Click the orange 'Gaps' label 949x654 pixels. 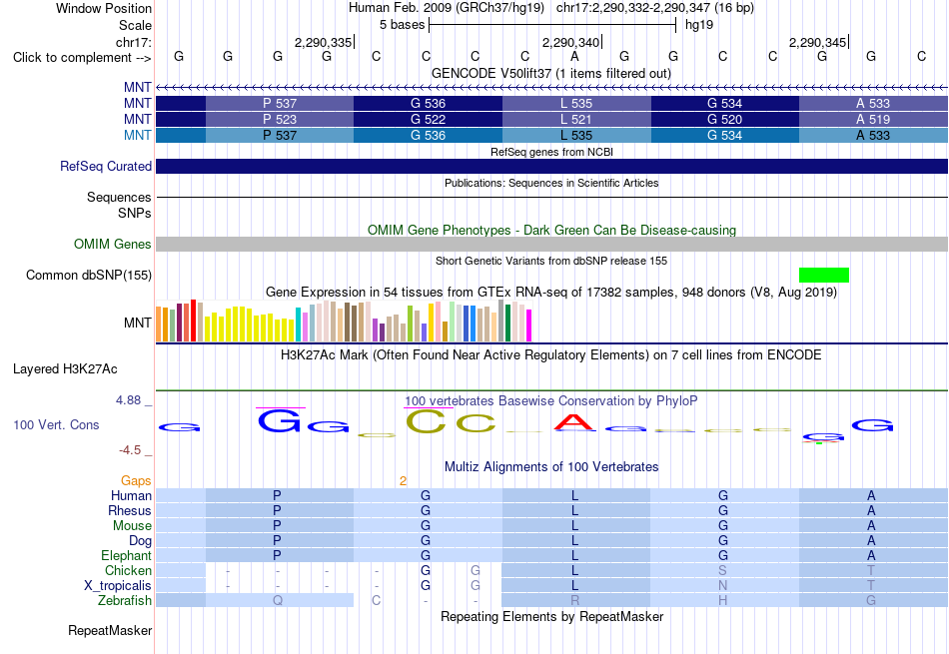[136, 480]
